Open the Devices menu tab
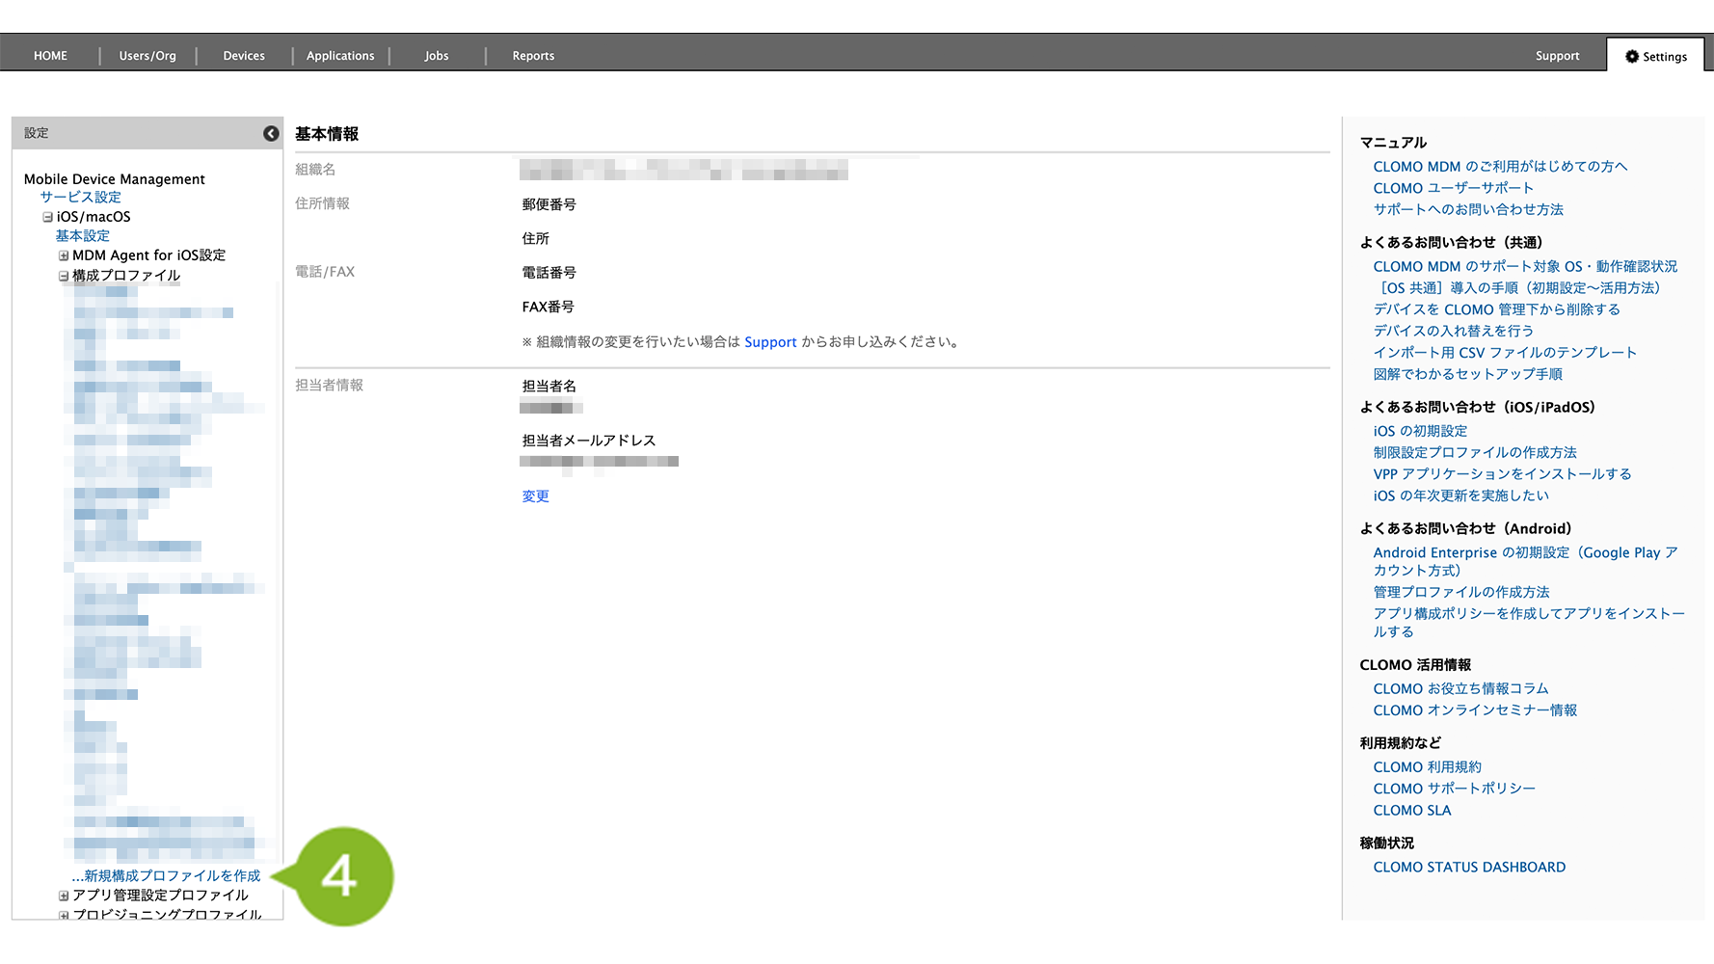Screen dimensions: 1714x964 click(244, 56)
